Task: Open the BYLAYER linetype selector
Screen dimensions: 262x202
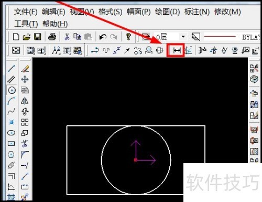Action: tap(232, 37)
